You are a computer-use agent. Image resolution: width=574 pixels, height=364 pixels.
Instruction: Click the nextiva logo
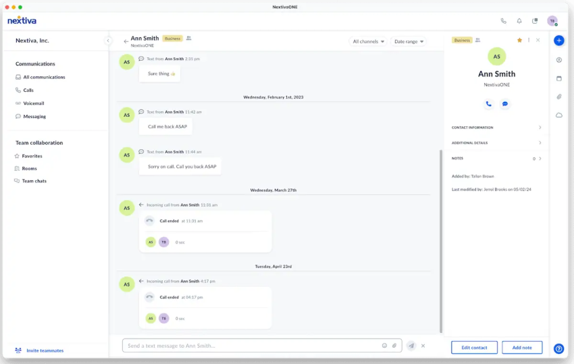pyautogui.click(x=22, y=20)
